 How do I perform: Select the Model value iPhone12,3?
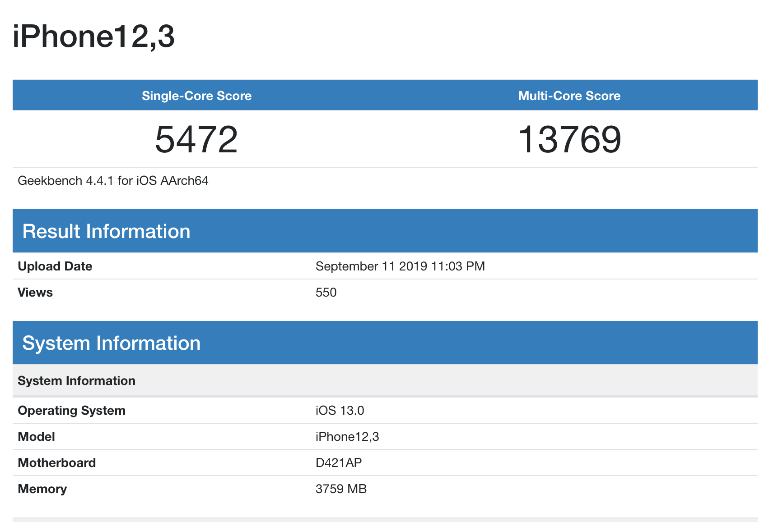[347, 437]
